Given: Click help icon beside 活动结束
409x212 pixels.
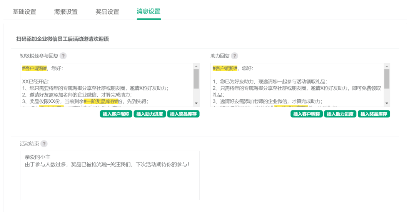Looking at the screenshot, I should click(x=44, y=144).
